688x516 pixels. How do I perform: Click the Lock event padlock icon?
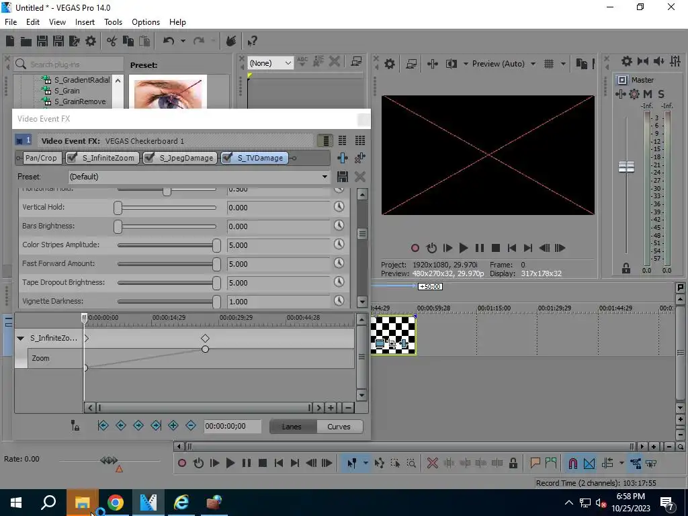tap(513, 464)
